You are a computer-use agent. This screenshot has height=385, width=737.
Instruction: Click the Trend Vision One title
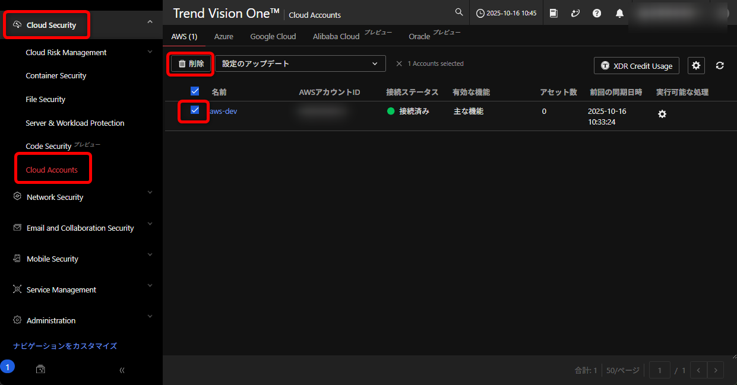coord(226,14)
